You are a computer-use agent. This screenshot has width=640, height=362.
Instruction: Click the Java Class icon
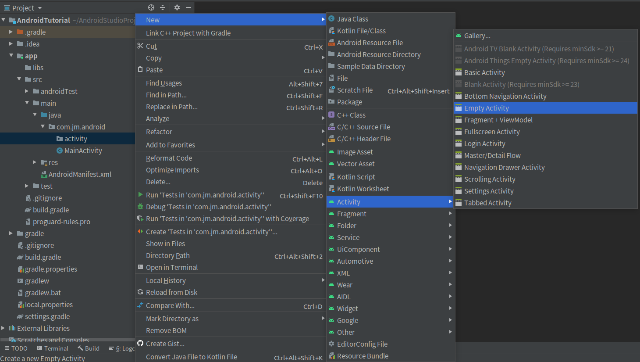[331, 18]
